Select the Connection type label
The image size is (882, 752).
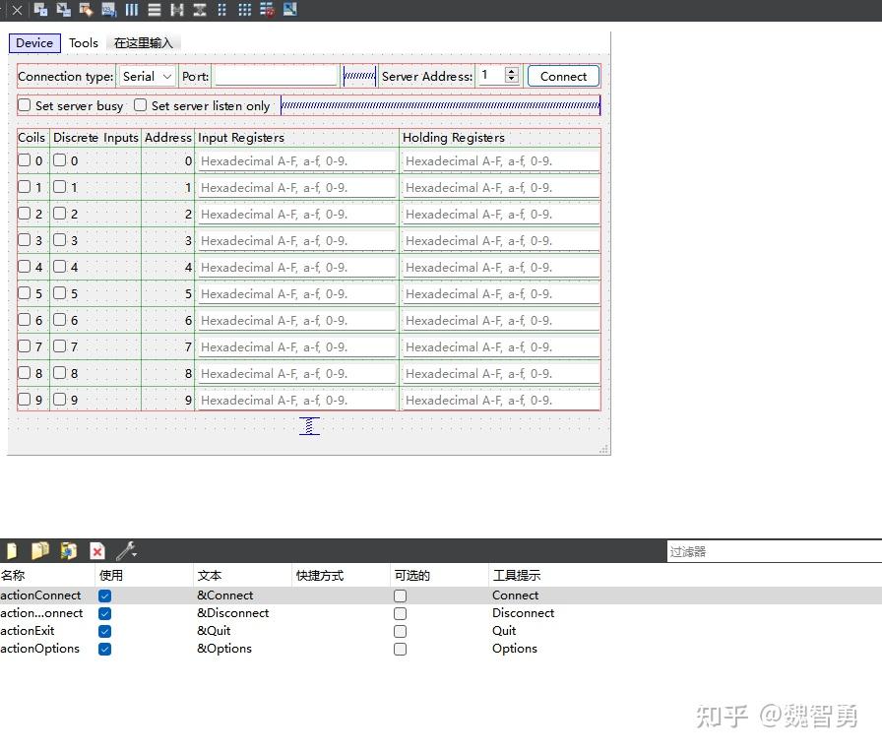pos(65,77)
